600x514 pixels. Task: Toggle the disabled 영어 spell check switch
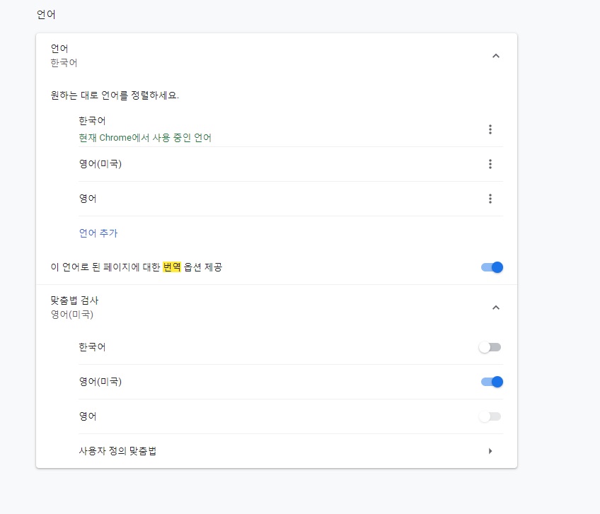[x=490, y=416]
